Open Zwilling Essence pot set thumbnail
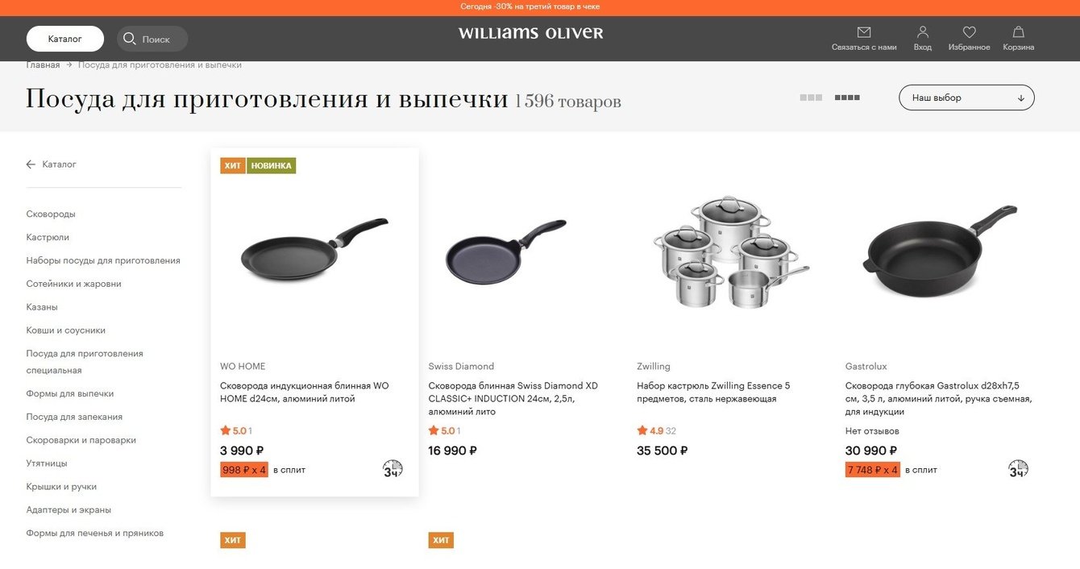Screen dimensions: 1080x569 pos(731,251)
